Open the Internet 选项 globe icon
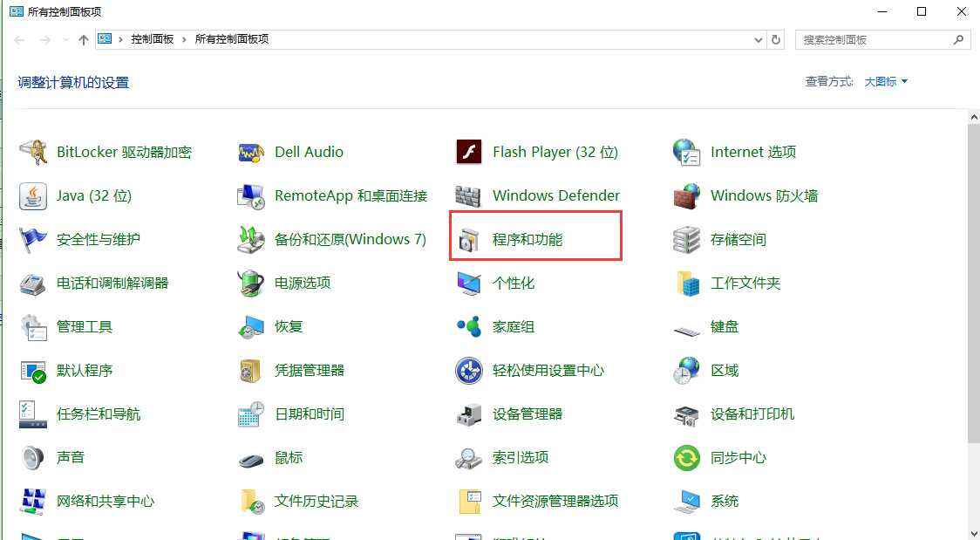This screenshot has height=540, width=980. click(686, 152)
